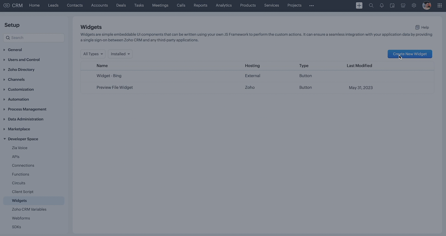Focus the Setup search field
This screenshot has height=236, width=446.
(34, 38)
